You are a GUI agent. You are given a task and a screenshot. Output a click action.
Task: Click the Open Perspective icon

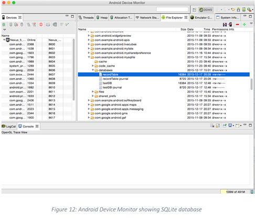(x=194, y=10)
